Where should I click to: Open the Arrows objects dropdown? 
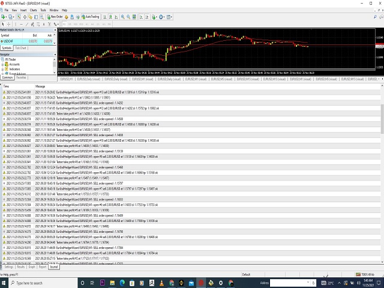(56, 24)
